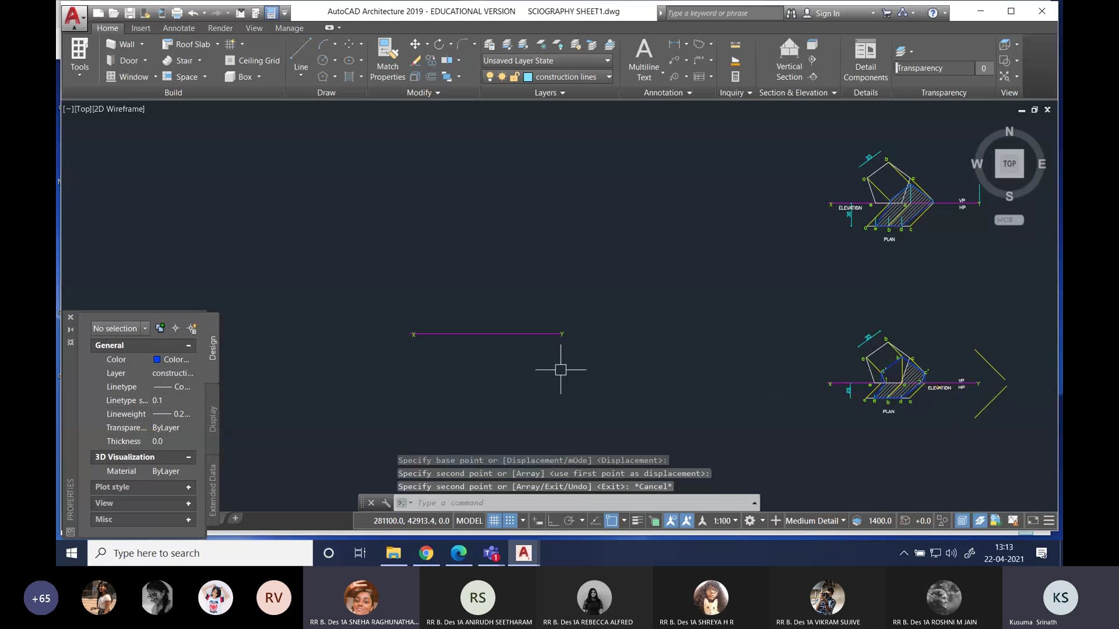Click the MODEL button in the status bar
The image size is (1119, 629).
point(469,521)
